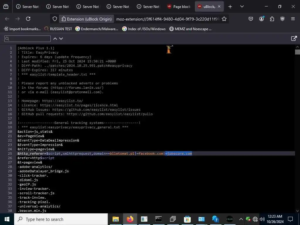Open uBlock Origin toolbar icon

click(282, 19)
